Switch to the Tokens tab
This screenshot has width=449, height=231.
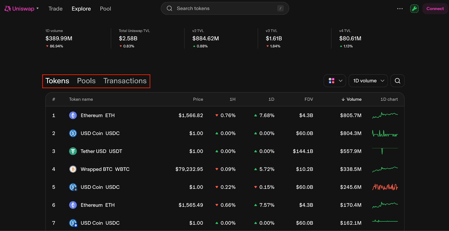57,81
